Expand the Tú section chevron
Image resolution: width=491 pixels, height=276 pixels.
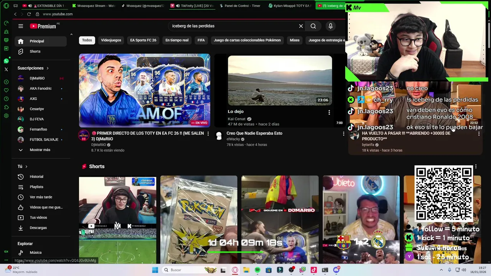pyautogui.click(x=26, y=167)
